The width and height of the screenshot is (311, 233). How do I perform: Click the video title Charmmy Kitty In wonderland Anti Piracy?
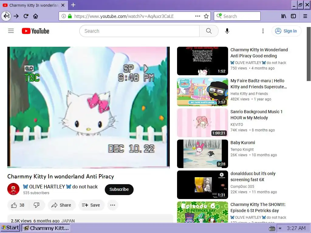pyautogui.click(x=61, y=176)
